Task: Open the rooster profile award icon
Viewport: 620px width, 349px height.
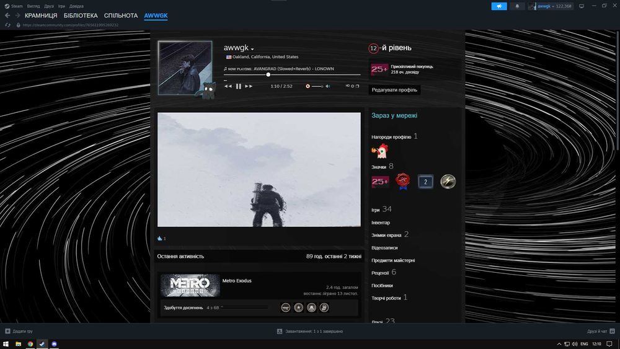Action: pos(379,151)
